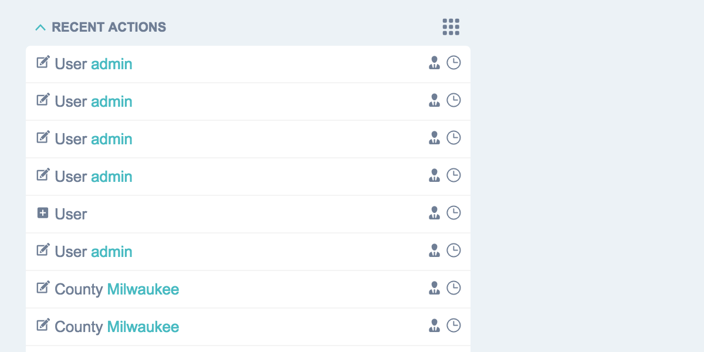Collapse the Recent Actions section chevron
The height and width of the screenshot is (352, 704).
[40, 28]
